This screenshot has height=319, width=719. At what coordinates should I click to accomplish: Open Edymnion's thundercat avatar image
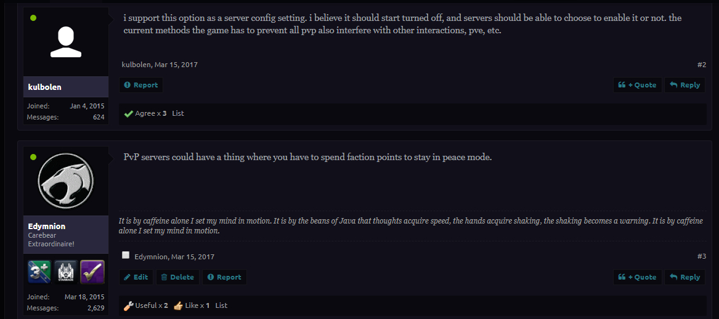pos(66,180)
